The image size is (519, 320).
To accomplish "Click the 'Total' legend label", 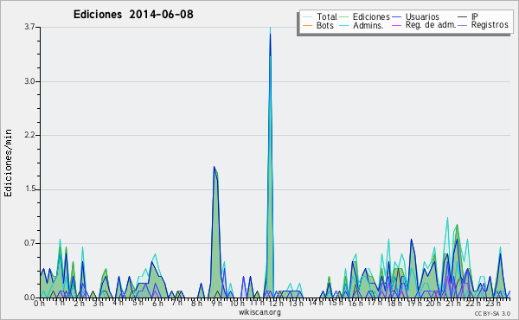I will [x=327, y=16].
